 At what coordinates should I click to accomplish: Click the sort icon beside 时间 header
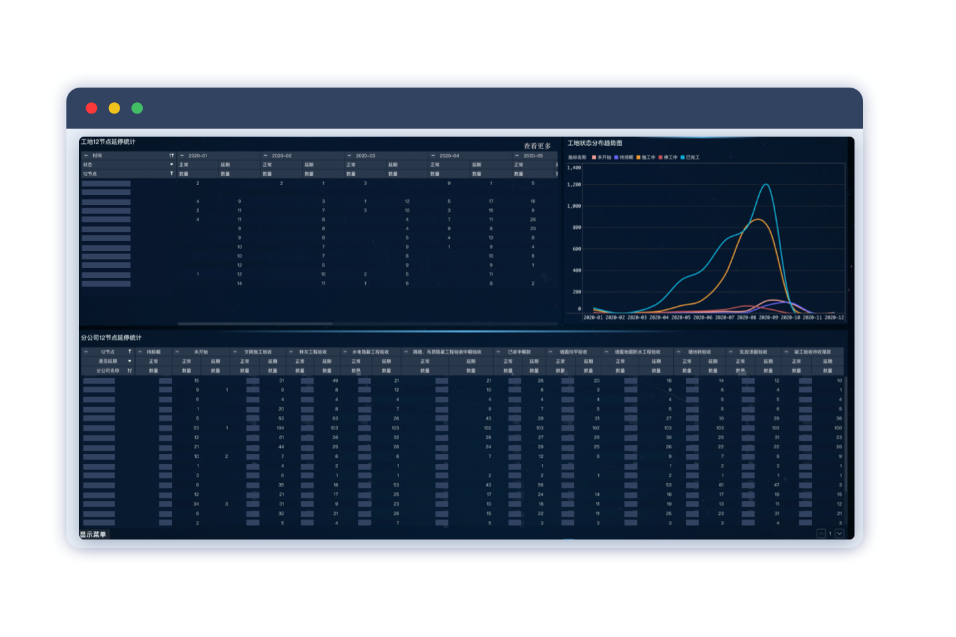[171, 156]
